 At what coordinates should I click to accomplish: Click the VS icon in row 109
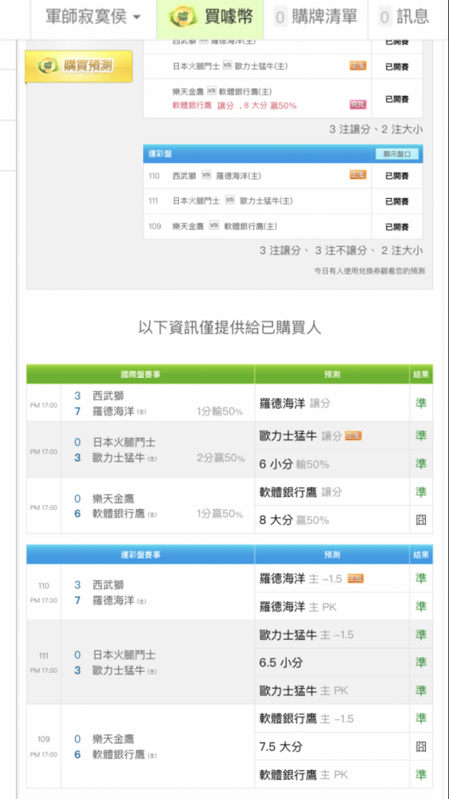(x=214, y=226)
